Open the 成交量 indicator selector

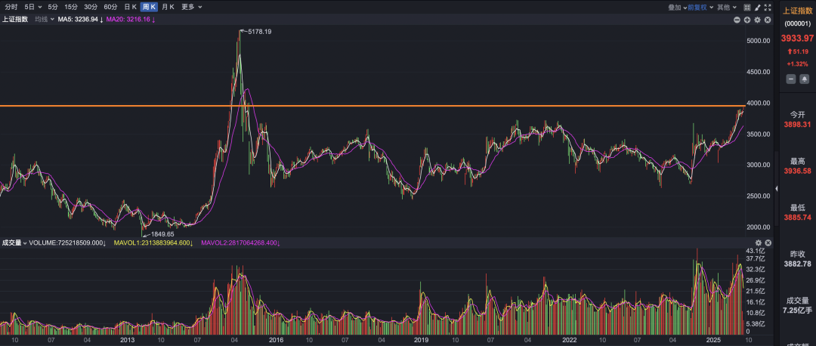pyautogui.click(x=14, y=243)
